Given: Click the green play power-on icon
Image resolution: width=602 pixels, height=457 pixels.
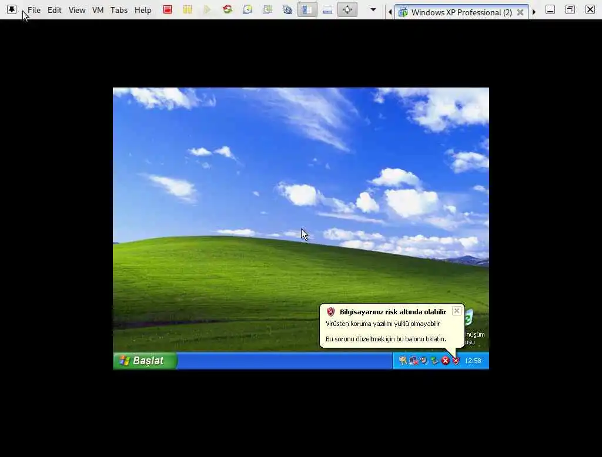Looking at the screenshot, I should click(x=208, y=9).
